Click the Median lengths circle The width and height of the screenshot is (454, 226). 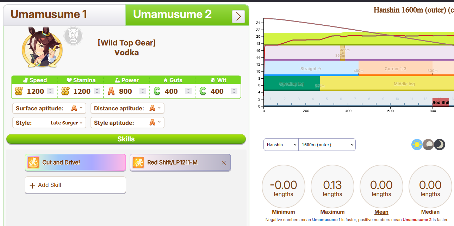430,187
